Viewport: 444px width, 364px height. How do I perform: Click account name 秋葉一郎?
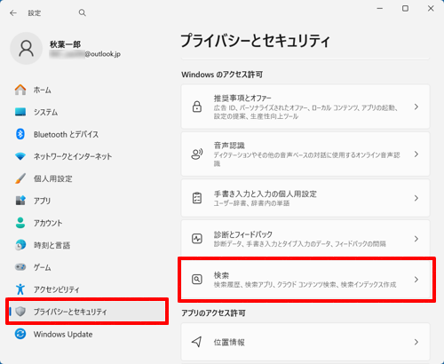point(65,44)
